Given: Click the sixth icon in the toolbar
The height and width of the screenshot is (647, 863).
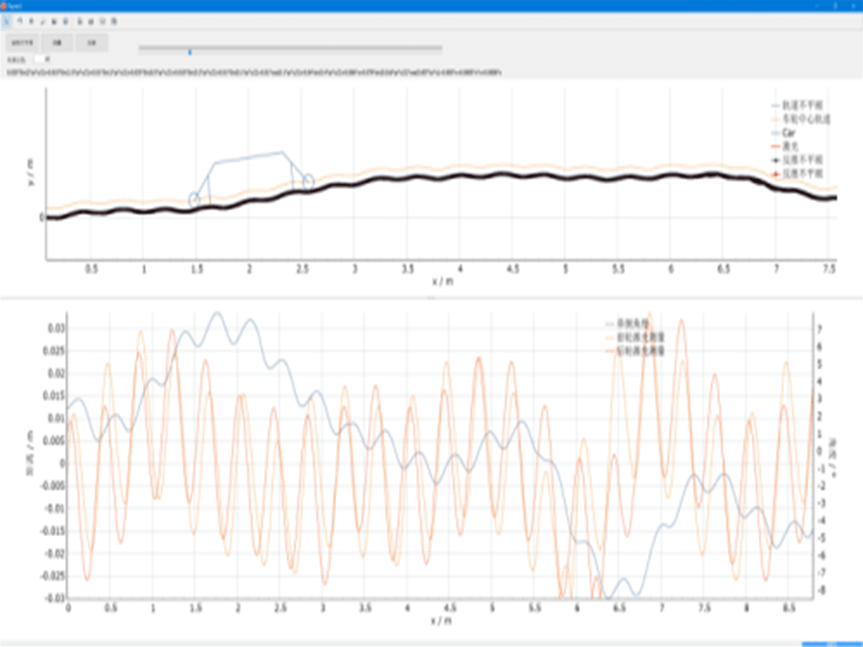Looking at the screenshot, I should (66, 21).
